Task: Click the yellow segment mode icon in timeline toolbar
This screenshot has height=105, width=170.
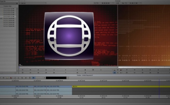Action: 7,78
